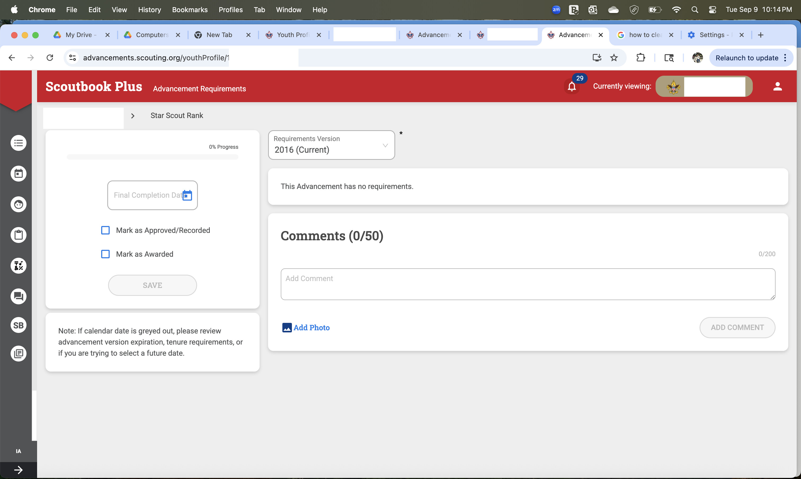This screenshot has height=479, width=801.
Task: Click the Add Comment text area
Action: 528,284
